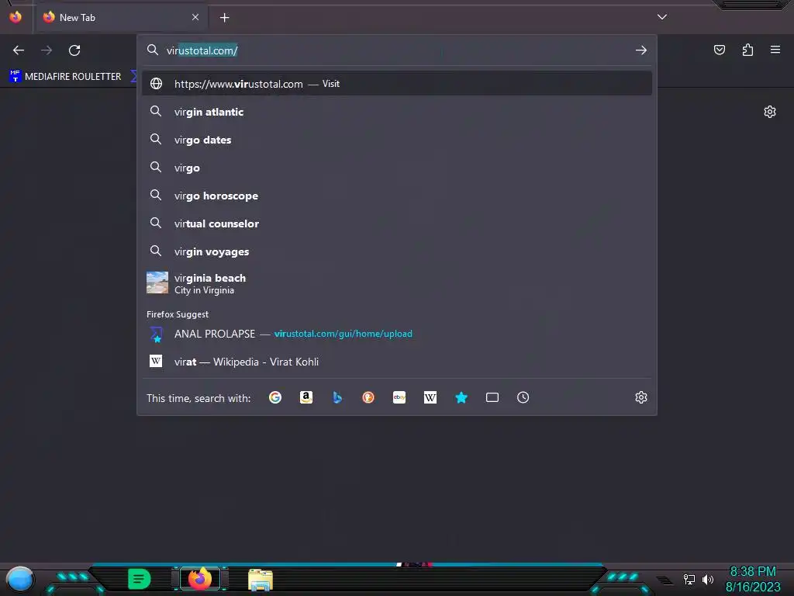794x596 pixels.
Task: Open Virat Kohli Wikipedia suggestion
Action: click(397, 362)
